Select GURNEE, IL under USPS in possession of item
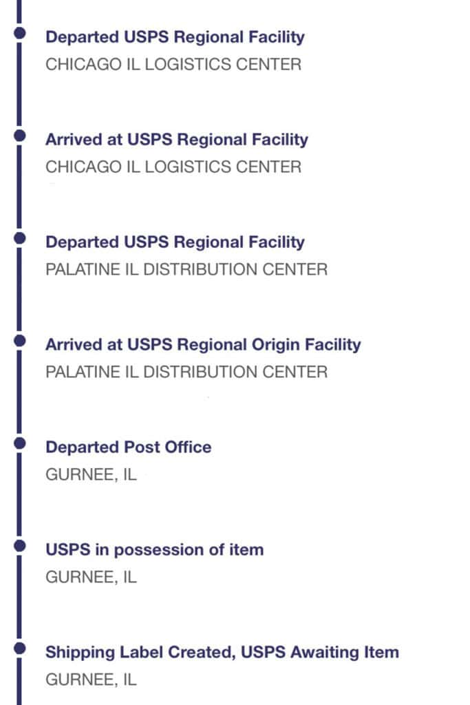 point(92,578)
